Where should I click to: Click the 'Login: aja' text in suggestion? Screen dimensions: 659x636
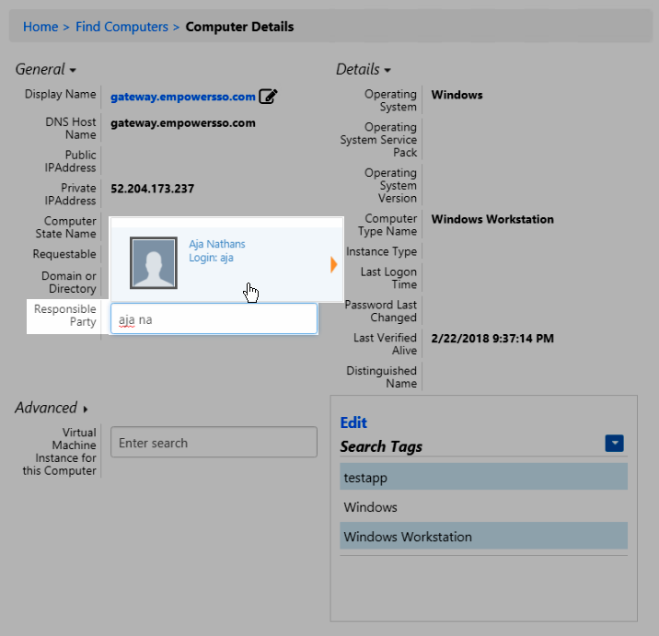click(x=211, y=259)
